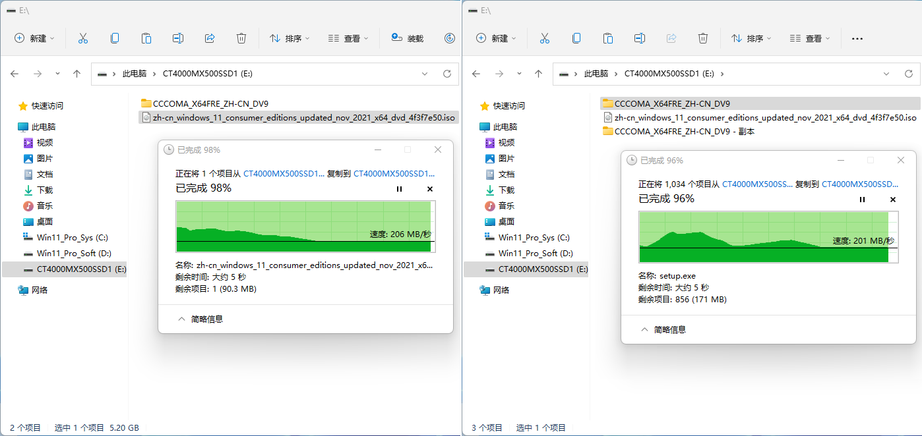
Task: Collapse 简略信息 in the 98% copy dialog
Action: click(x=200, y=319)
